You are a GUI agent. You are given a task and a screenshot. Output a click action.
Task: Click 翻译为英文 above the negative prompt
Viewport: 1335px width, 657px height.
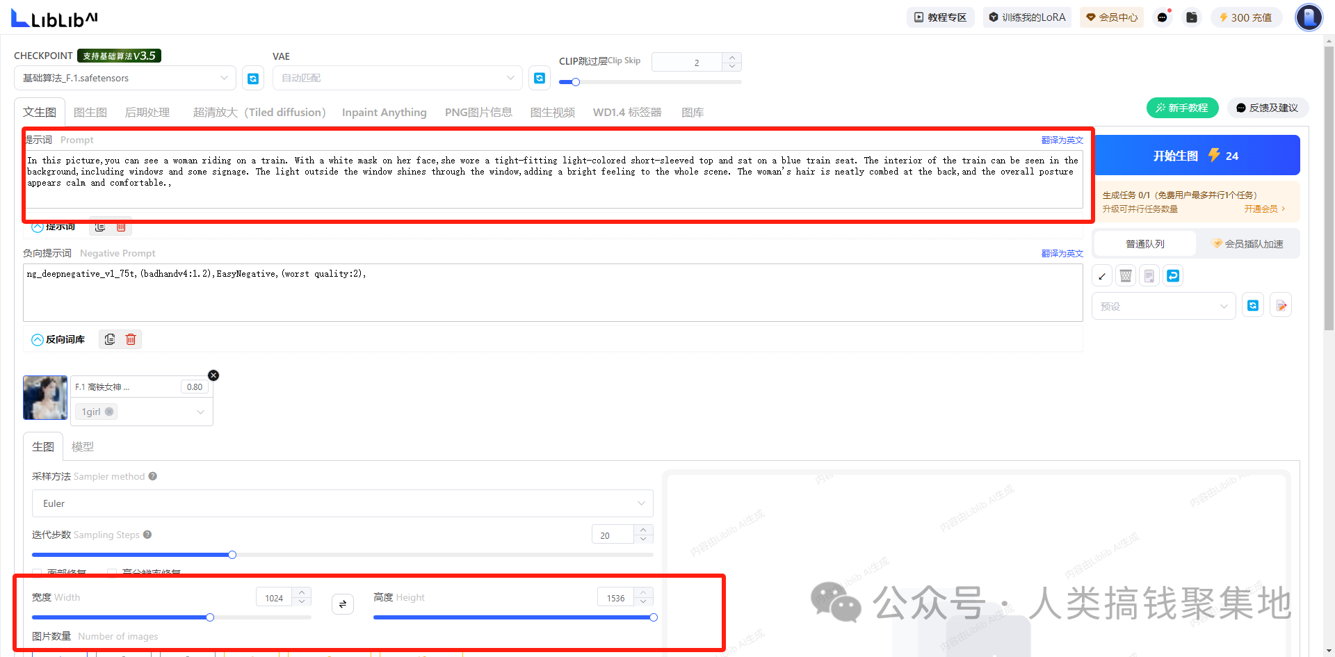[x=1062, y=254]
